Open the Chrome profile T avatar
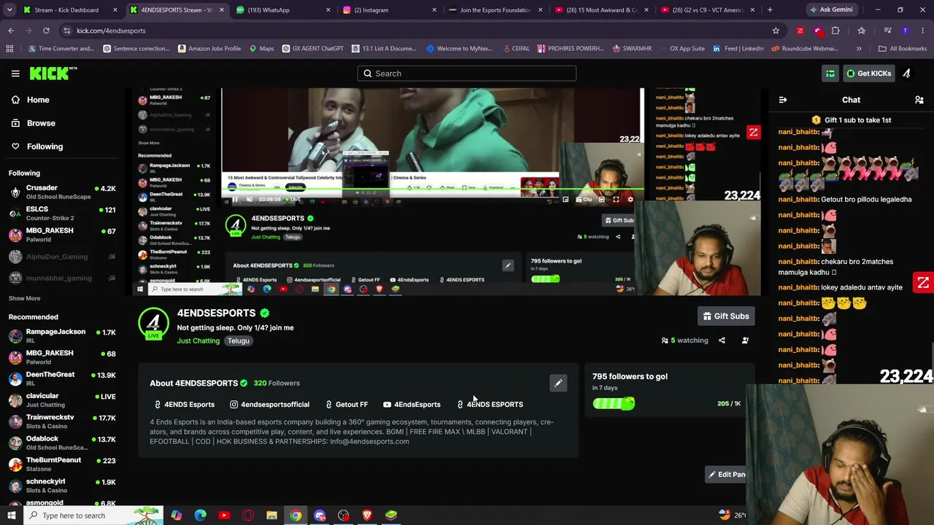934x525 pixels. 905,31
